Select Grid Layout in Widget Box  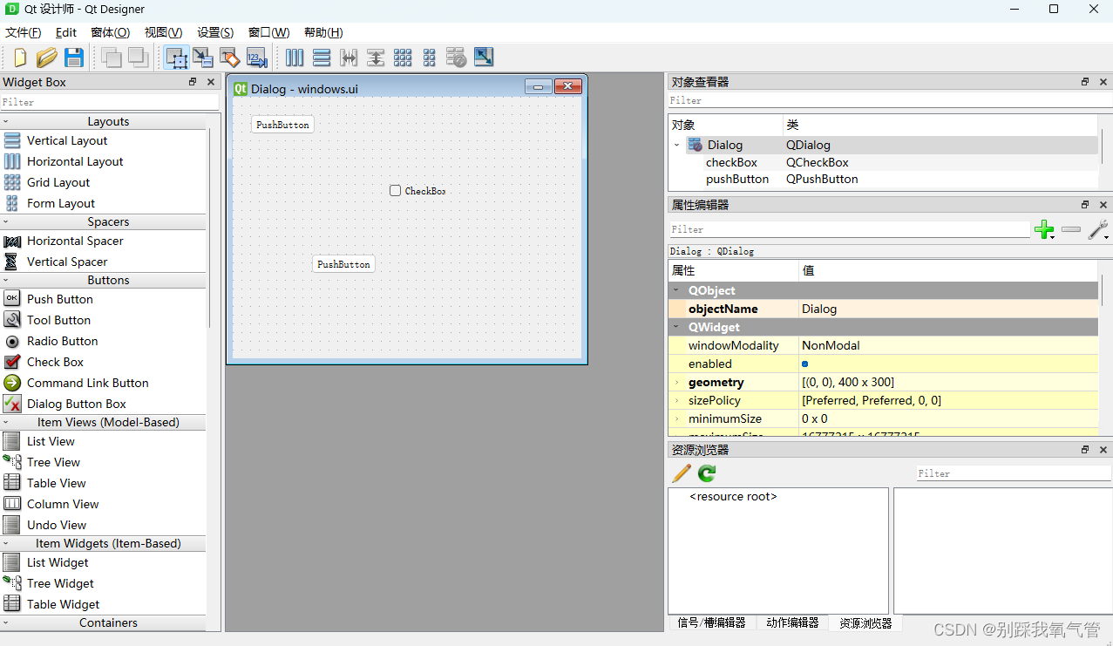(58, 182)
